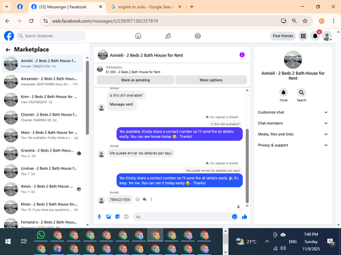The image size is (341, 255).
Task: Open the Kren conversation in list
Action: tap(42, 99)
